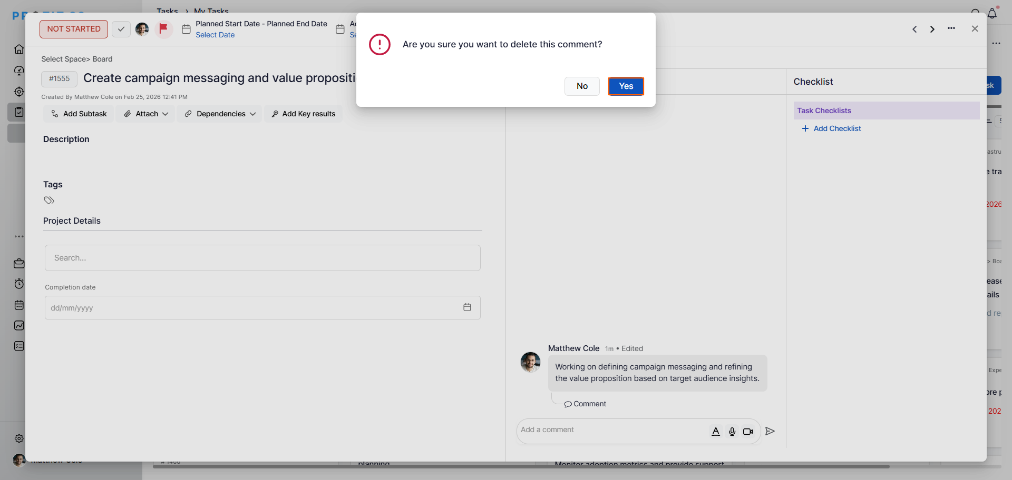
Task: Open the Home icon in sidebar
Action: click(19, 49)
